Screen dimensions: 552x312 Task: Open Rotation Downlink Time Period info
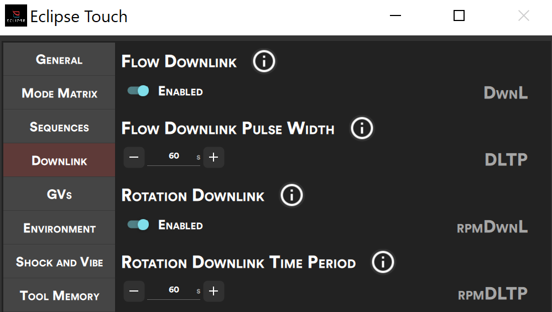pos(383,262)
